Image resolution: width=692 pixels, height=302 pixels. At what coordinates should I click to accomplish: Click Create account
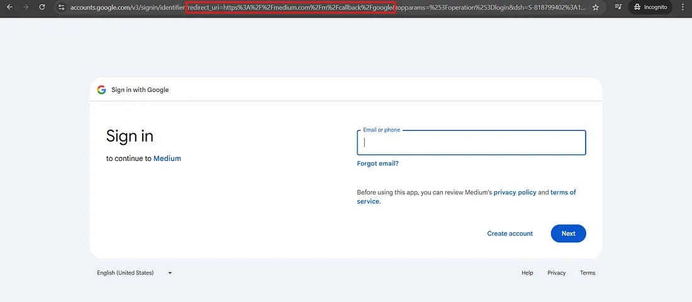[x=510, y=233]
